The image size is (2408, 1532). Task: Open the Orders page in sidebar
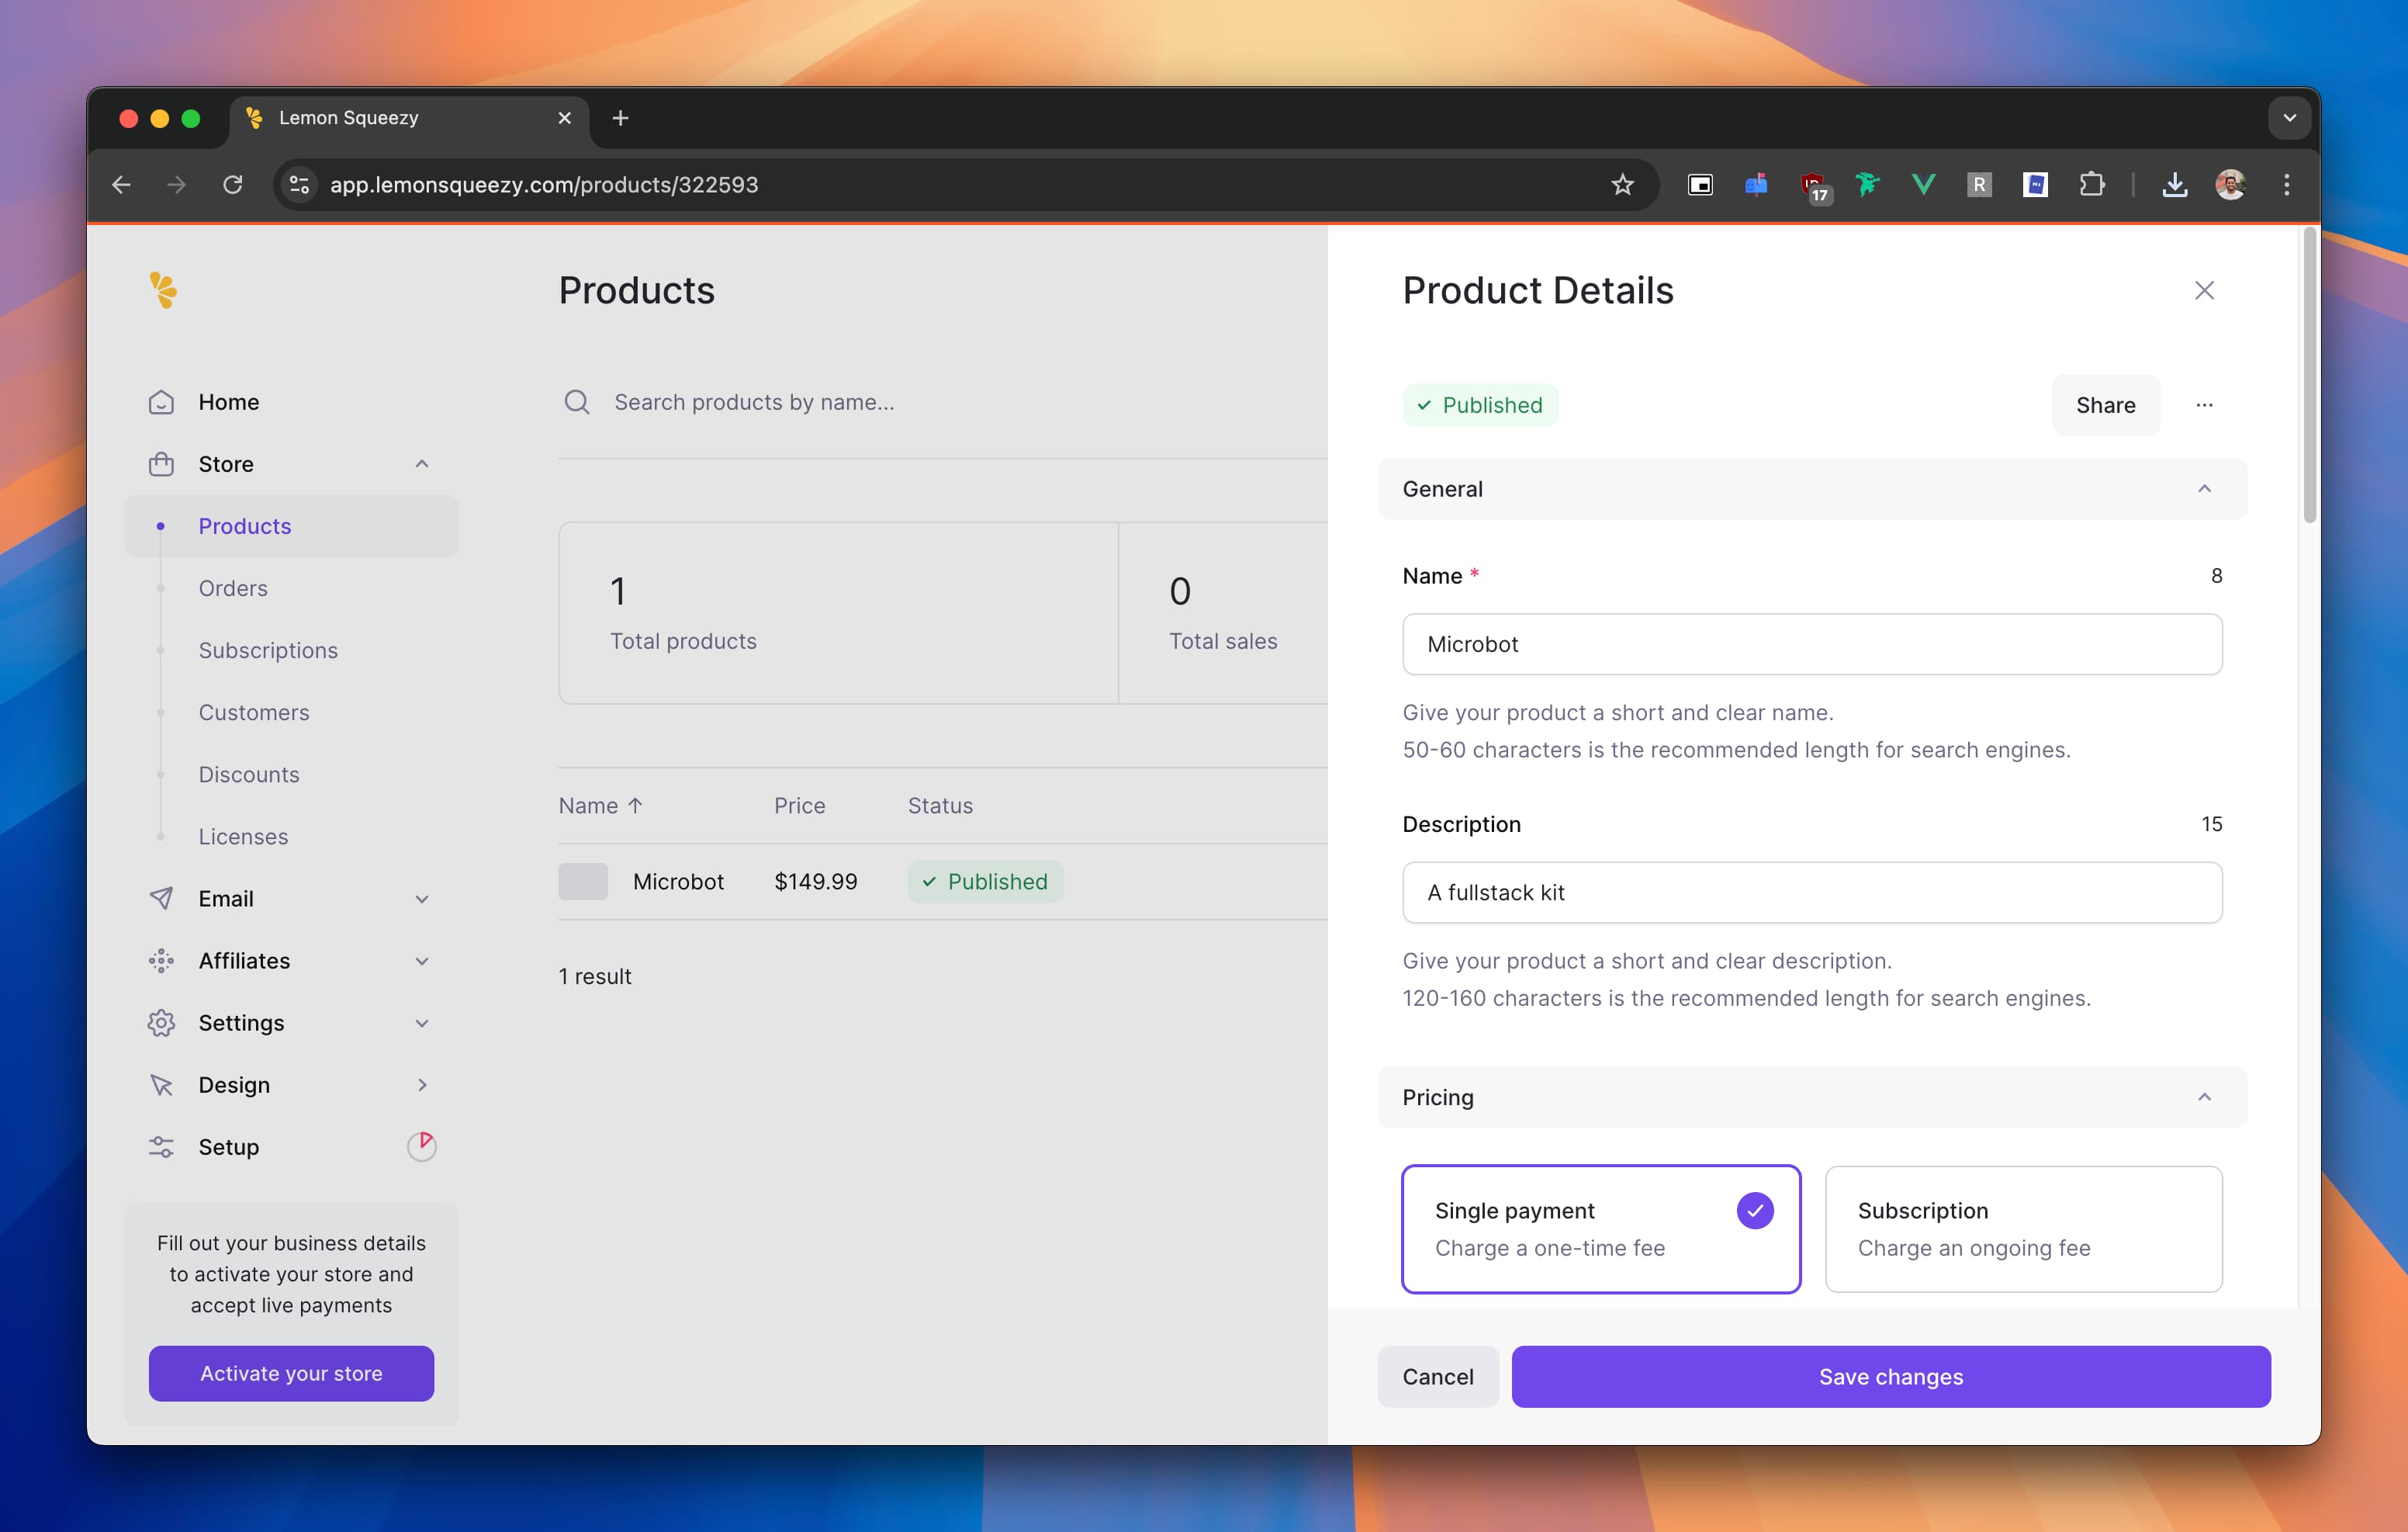coord(233,588)
